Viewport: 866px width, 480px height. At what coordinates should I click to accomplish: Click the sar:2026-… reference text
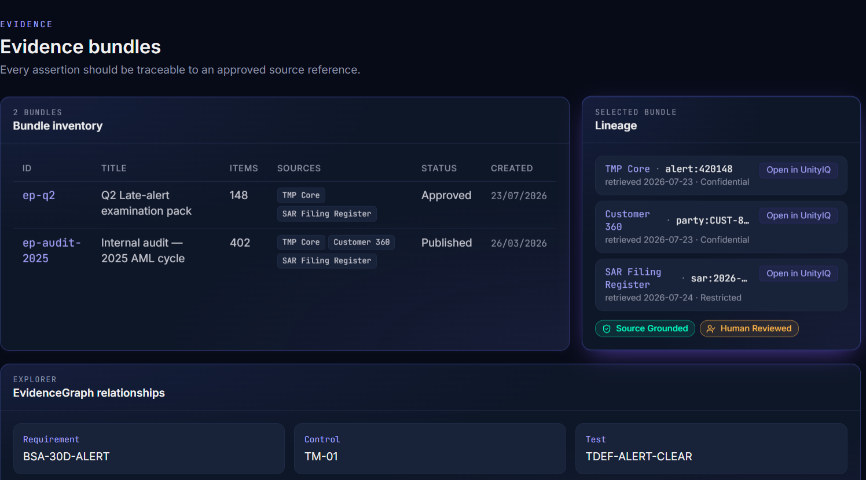719,279
